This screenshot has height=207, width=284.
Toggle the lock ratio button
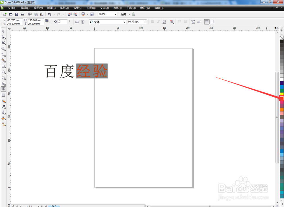click(x=47, y=21)
